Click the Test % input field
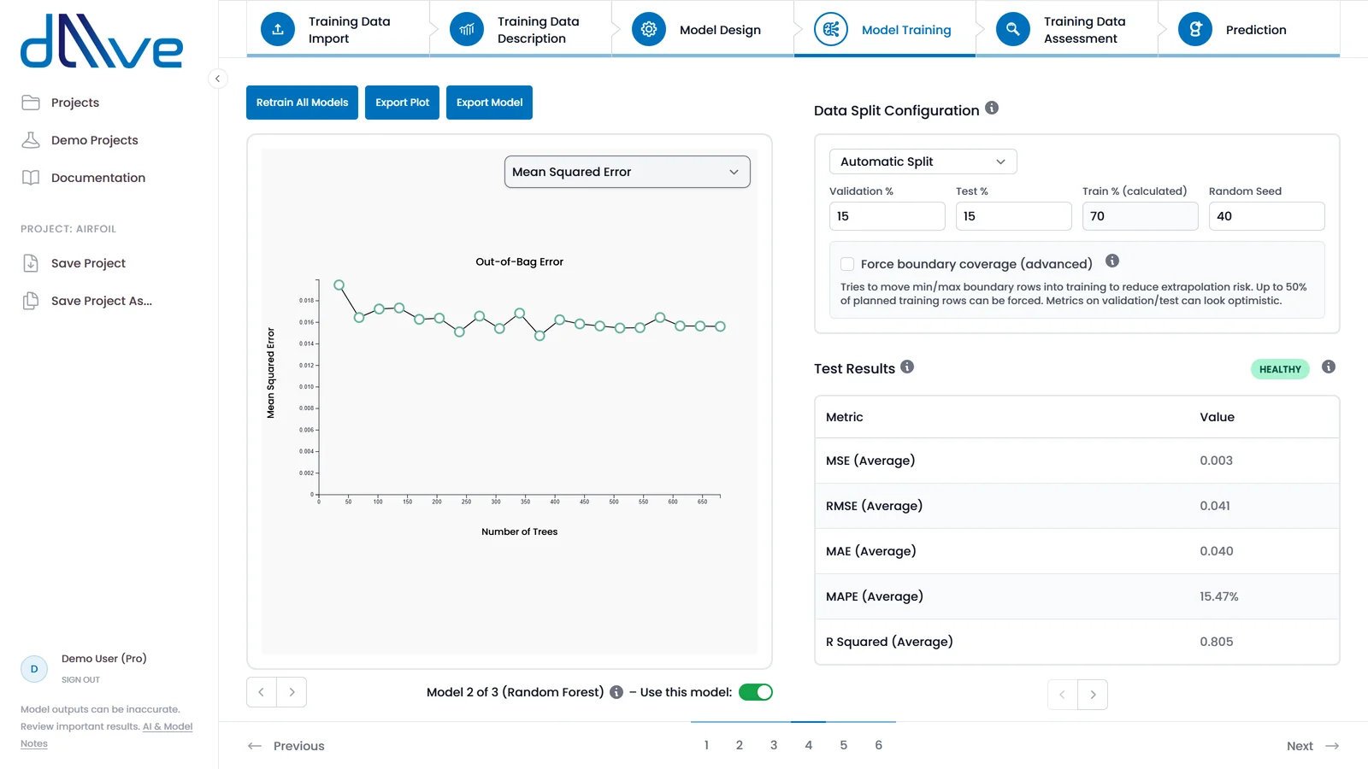Viewport: 1368px width, 769px height. [x=1014, y=216]
